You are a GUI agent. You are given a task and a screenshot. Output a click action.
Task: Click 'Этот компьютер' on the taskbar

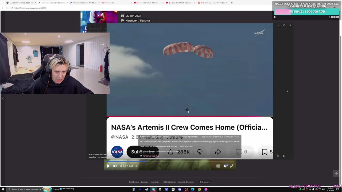click(67, 189)
